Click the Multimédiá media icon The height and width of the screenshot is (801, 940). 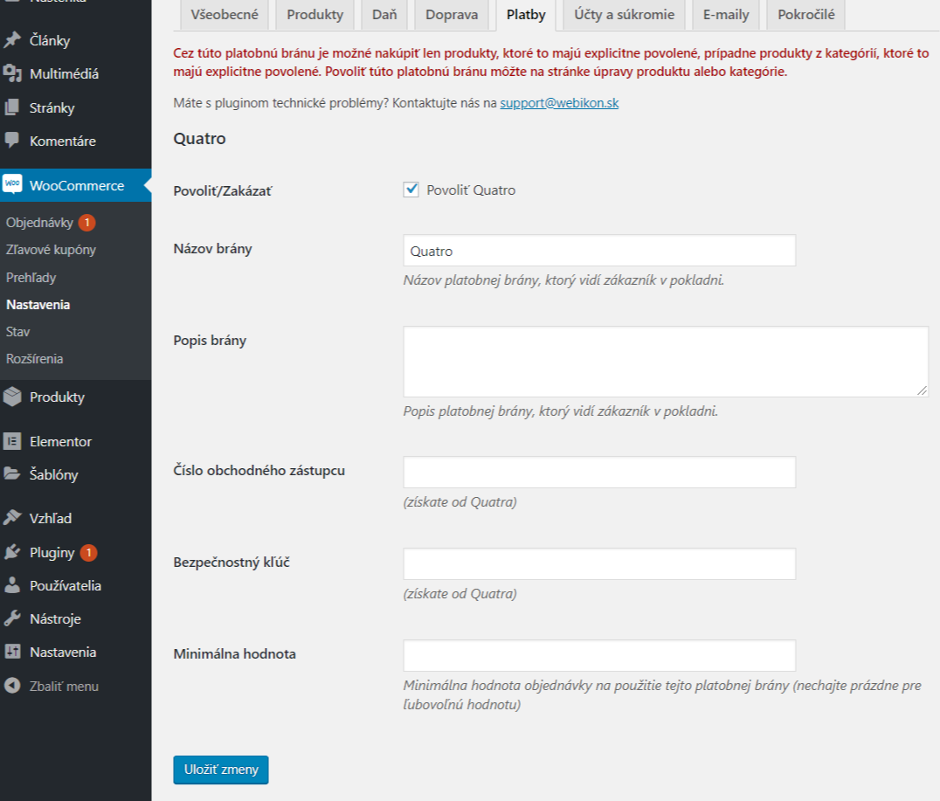(x=12, y=73)
